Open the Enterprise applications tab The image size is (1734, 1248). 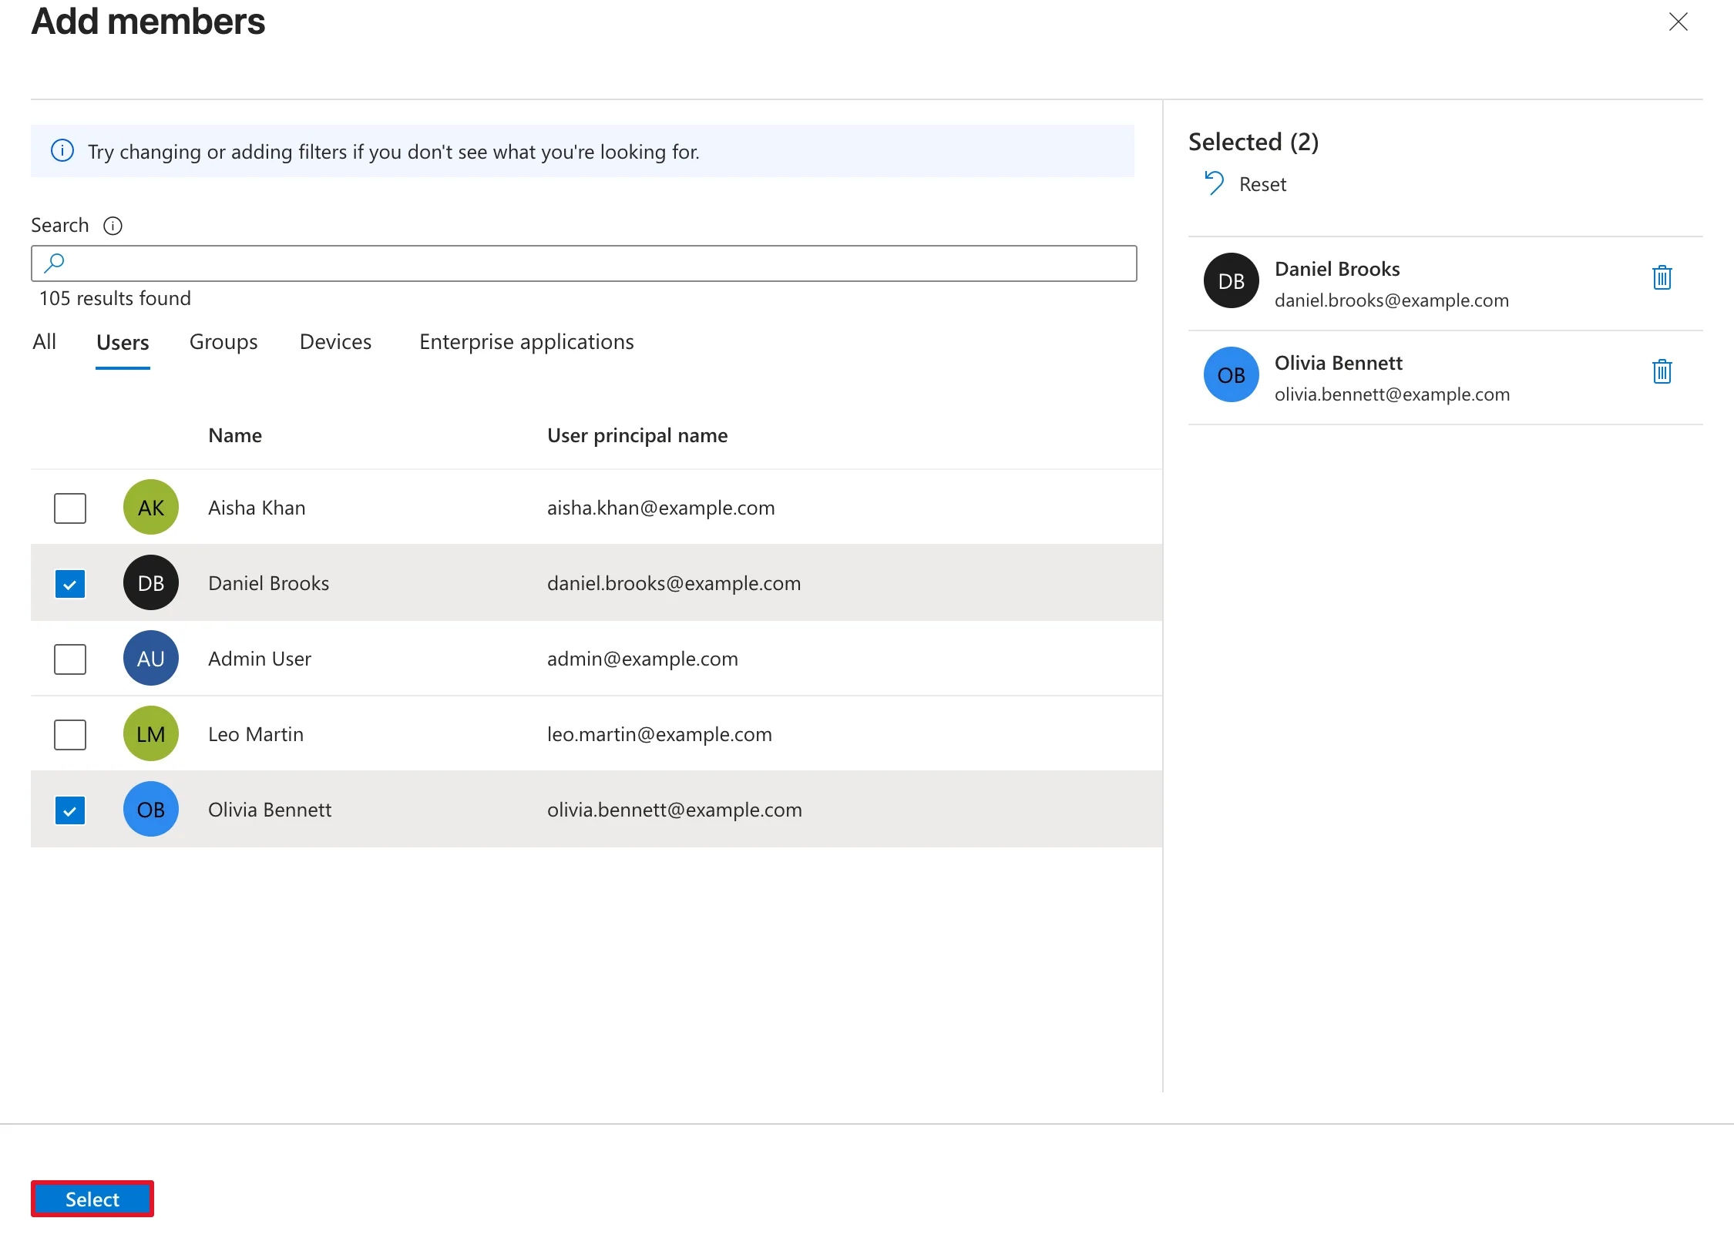pos(526,341)
